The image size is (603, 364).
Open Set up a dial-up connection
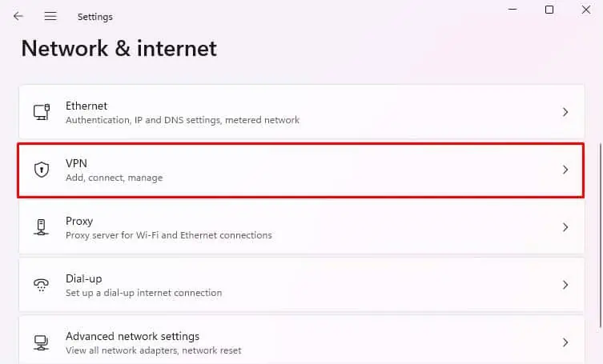coord(143,293)
